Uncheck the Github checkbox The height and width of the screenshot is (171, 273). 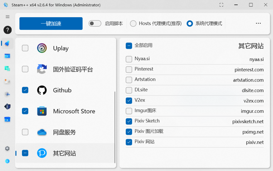[x=25, y=90]
